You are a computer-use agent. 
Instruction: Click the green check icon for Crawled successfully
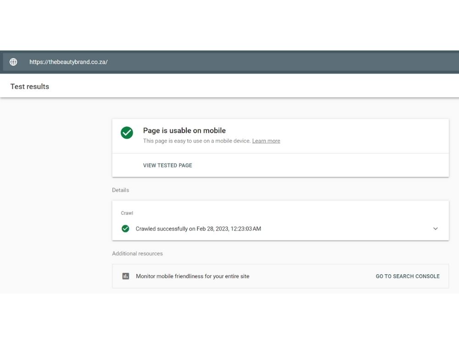point(125,228)
